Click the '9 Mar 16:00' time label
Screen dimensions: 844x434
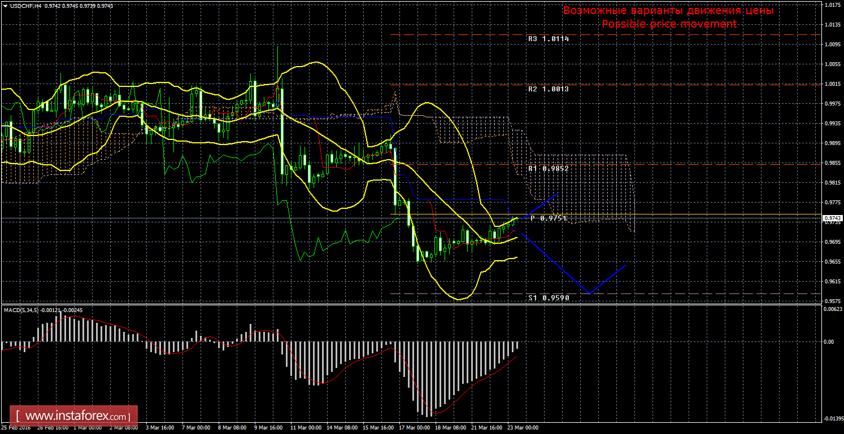pyautogui.click(x=269, y=428)
